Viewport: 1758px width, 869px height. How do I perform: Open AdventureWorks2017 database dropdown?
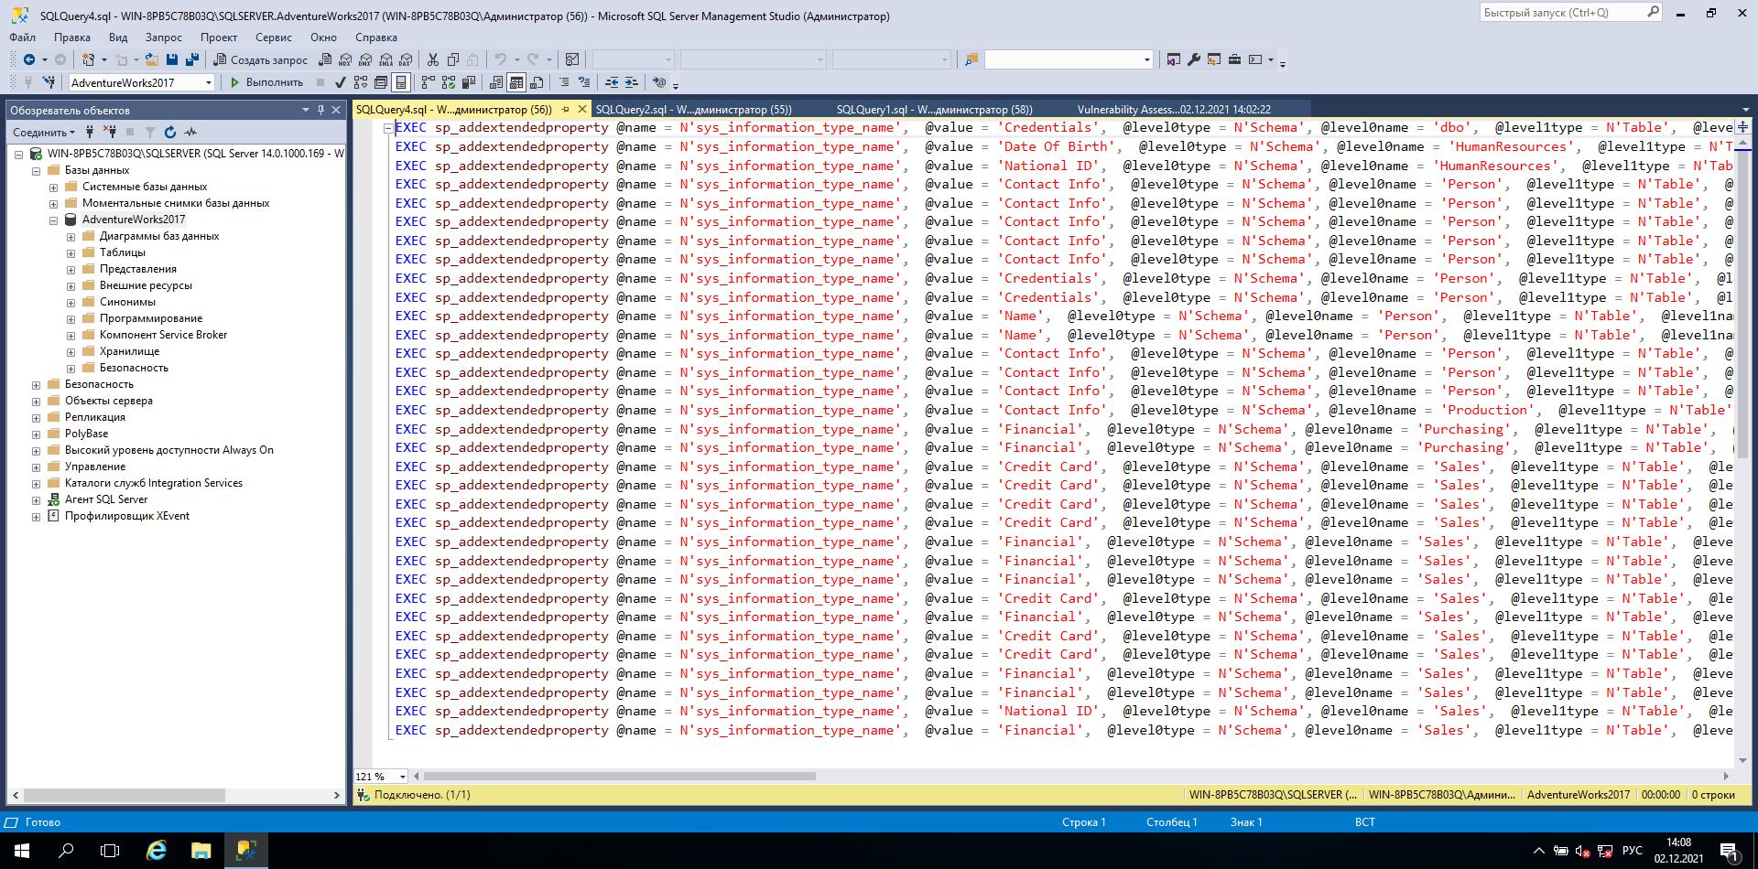(x=209, y=82)
